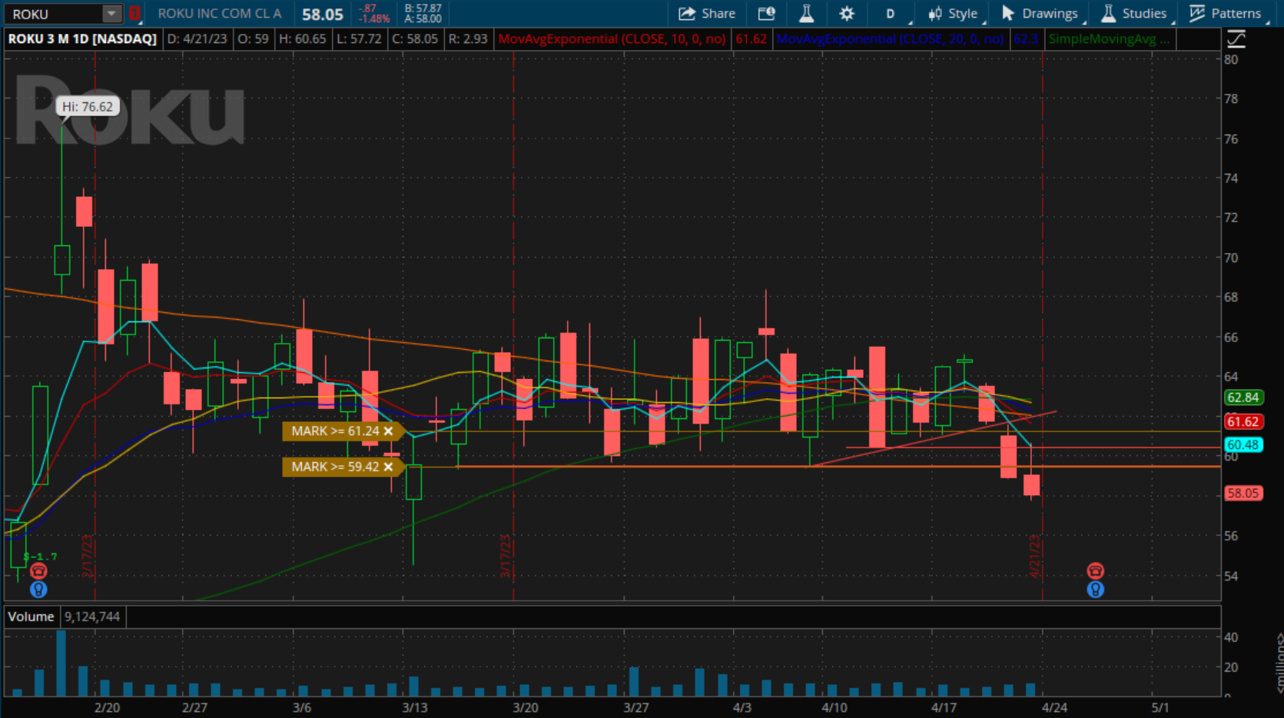The image size is (1284, 718).
Task: Click the D: 4/21/23 date readout
Action: coord(197,38)
